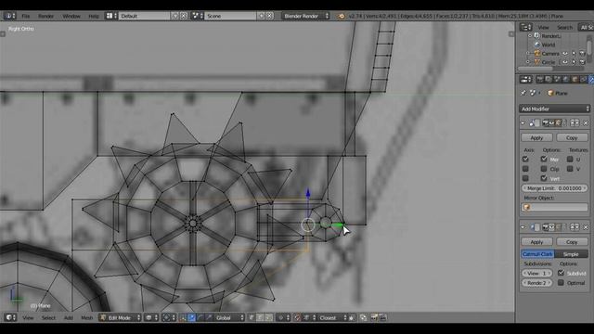Click the OpenGL render animation icon

pyautogui.click(x=382, y=317)
